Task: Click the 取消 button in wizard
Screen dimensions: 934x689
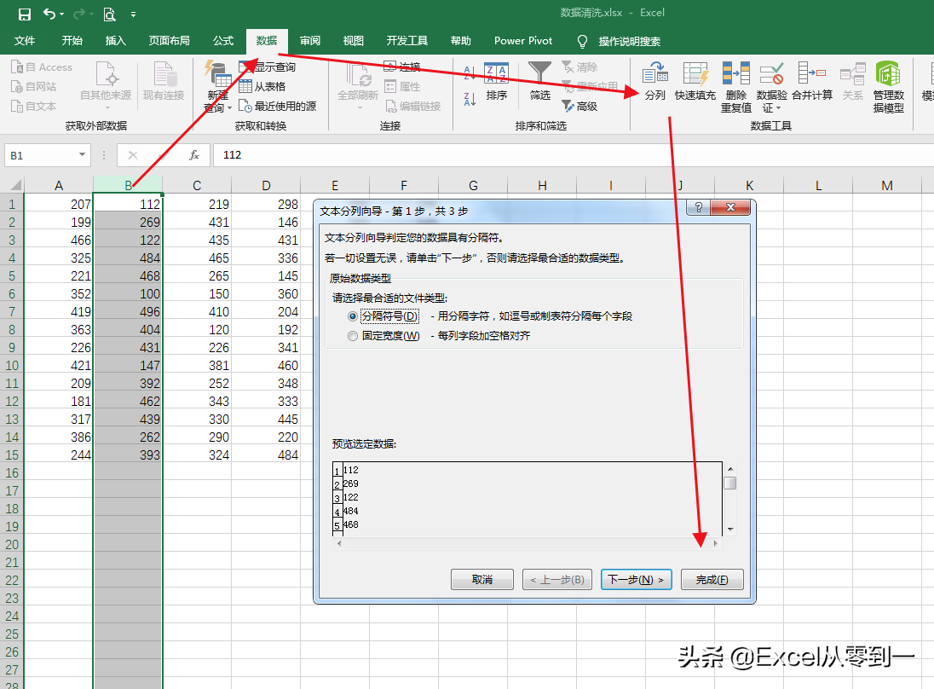Action: pyautogui.click(x=481, y=579)
